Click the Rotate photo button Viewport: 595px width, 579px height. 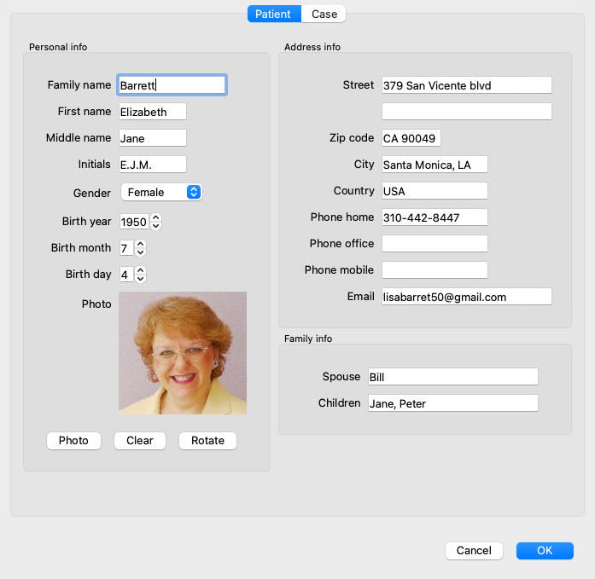(x=207, y=441)
